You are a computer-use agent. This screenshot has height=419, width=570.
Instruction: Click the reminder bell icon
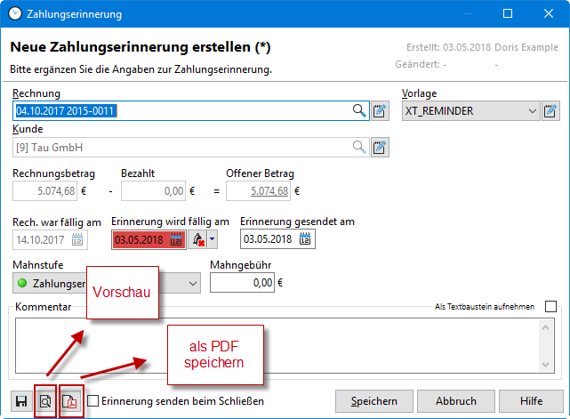pos(197,239)
